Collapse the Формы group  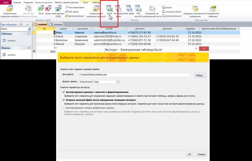point(29,48)
